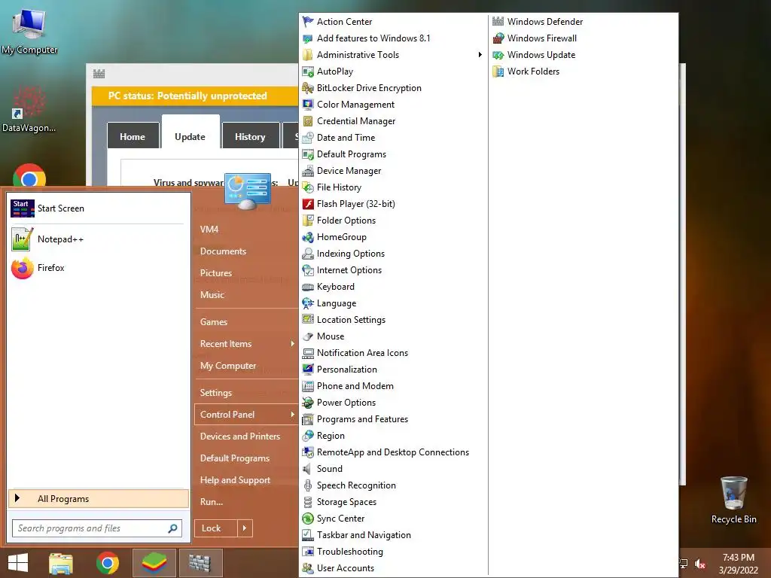Click the Power Options icon

[308, 403]
